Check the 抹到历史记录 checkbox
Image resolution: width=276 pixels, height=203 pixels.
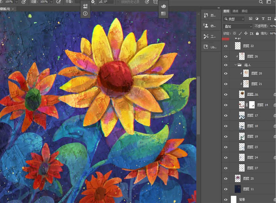pos(118,2)
